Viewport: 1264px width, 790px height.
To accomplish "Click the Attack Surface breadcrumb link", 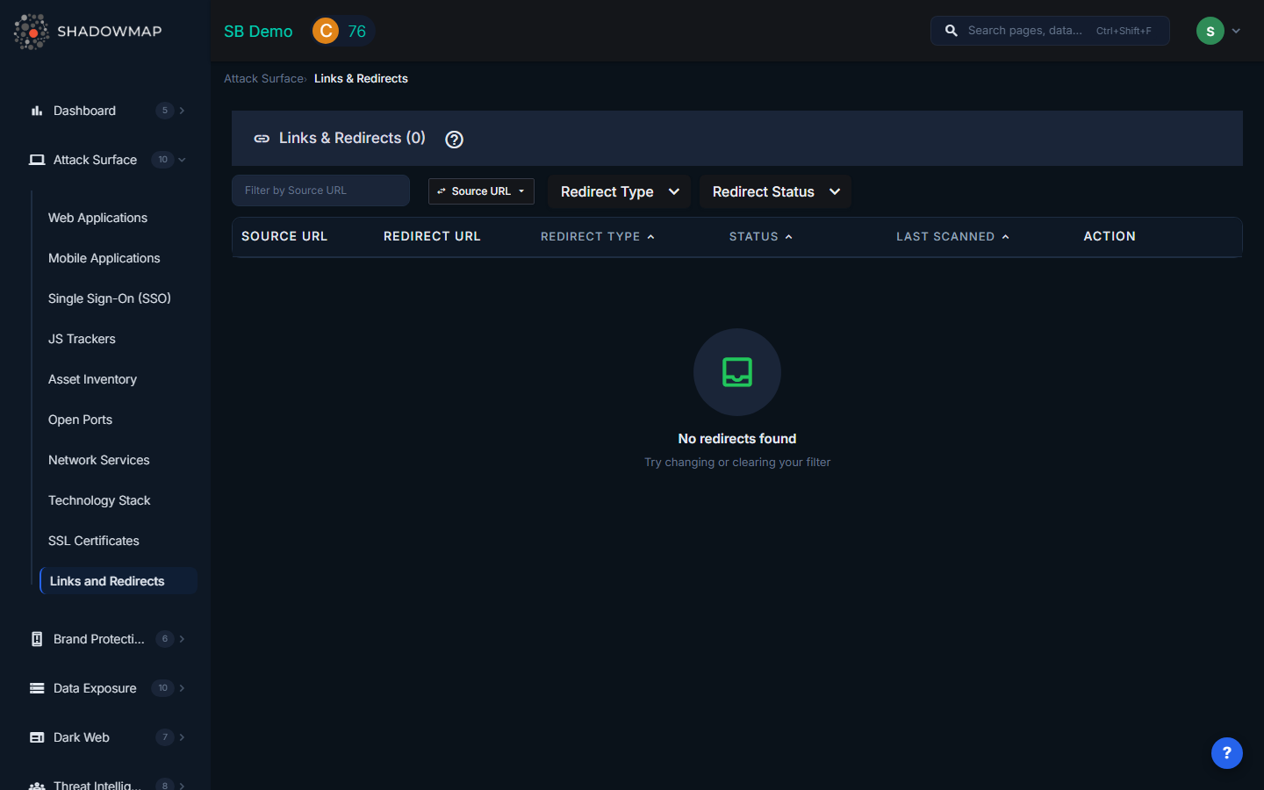I will 263,79.
